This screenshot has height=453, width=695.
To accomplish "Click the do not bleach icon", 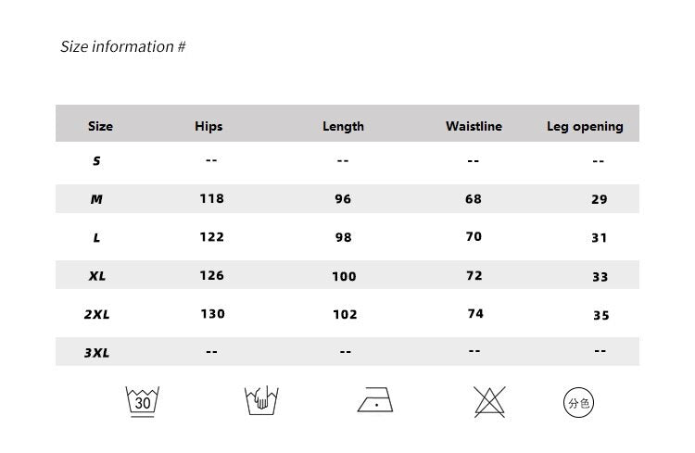I will point(489,401).
